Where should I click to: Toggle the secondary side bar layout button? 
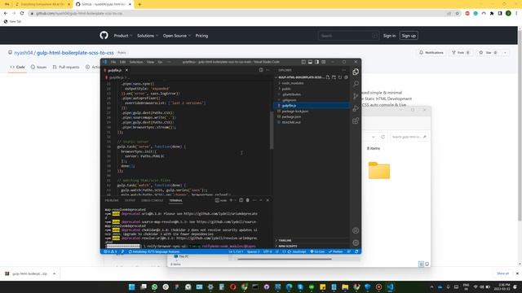[316, 62]
